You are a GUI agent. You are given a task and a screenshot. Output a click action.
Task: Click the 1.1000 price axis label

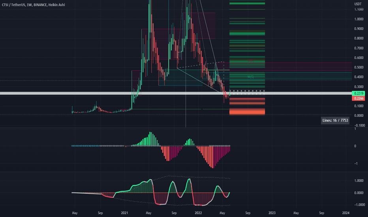359,9
